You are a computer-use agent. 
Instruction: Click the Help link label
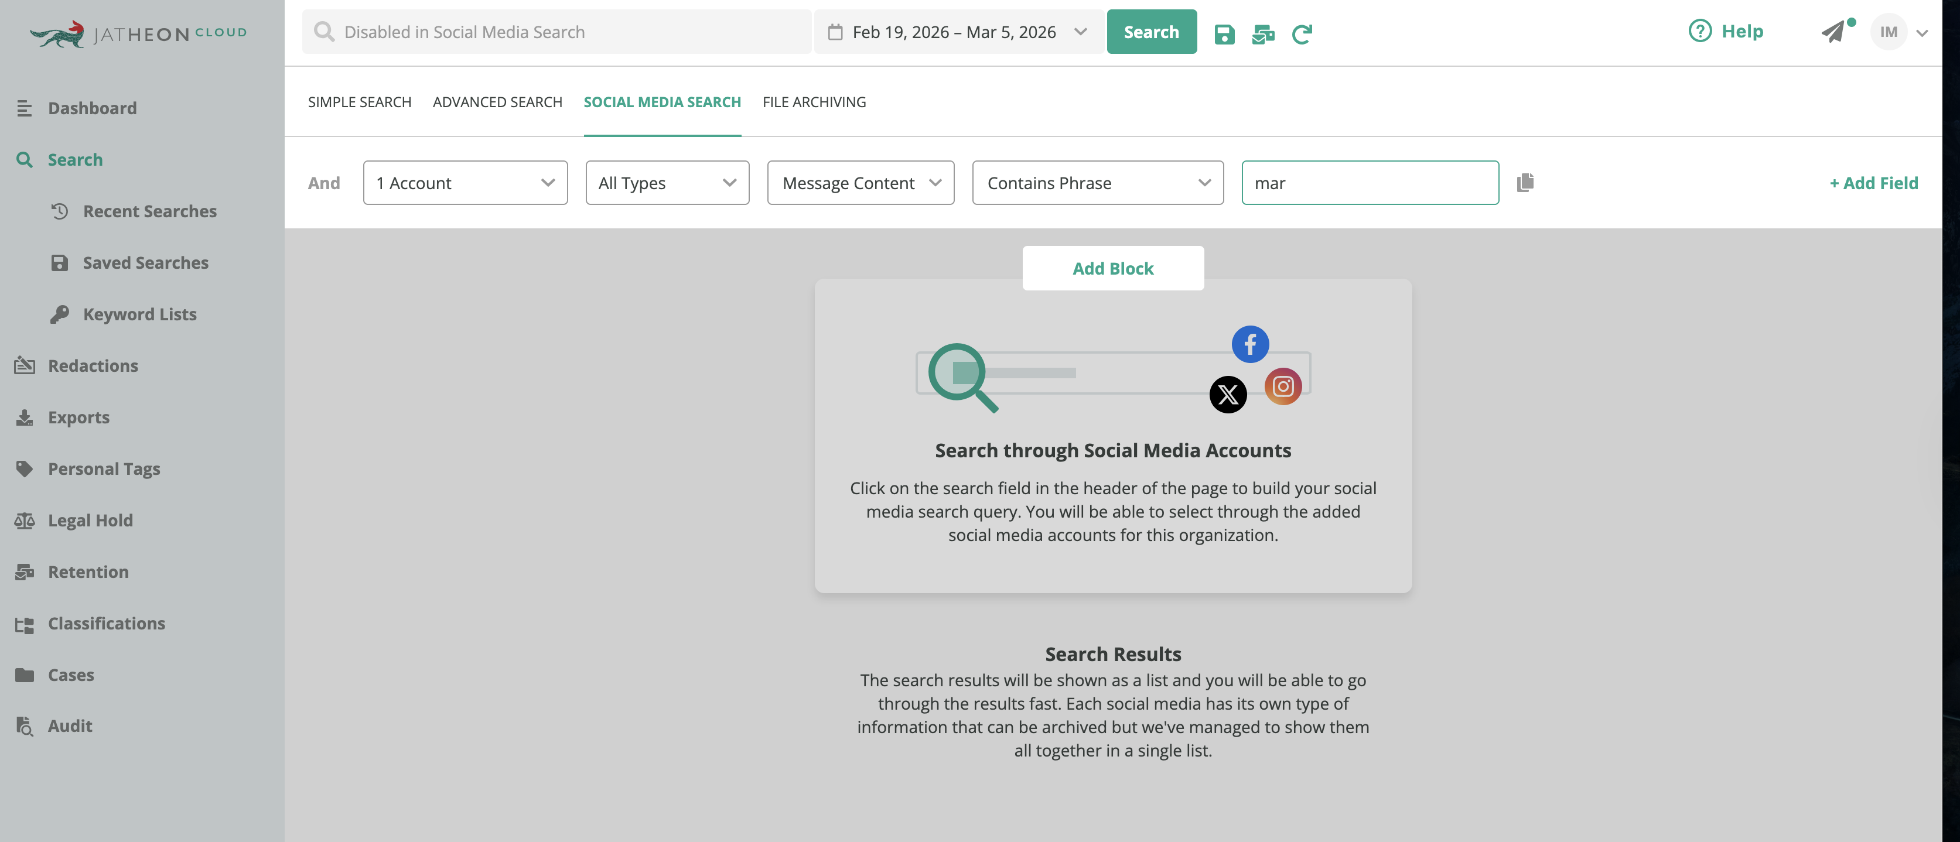point(1742,31)
